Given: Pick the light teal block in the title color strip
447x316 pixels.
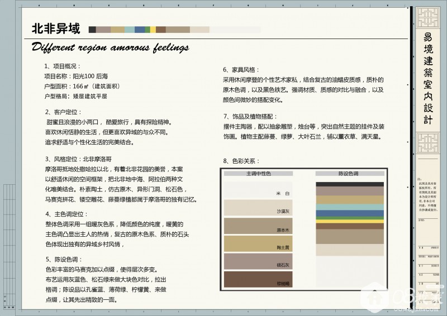Looking at the screenshot, I should pos(129,29).
